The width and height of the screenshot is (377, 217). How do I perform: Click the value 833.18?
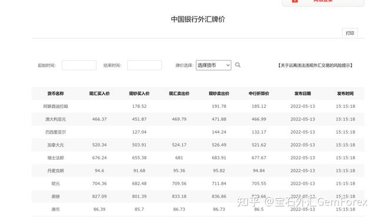click(x=179, y=196)
